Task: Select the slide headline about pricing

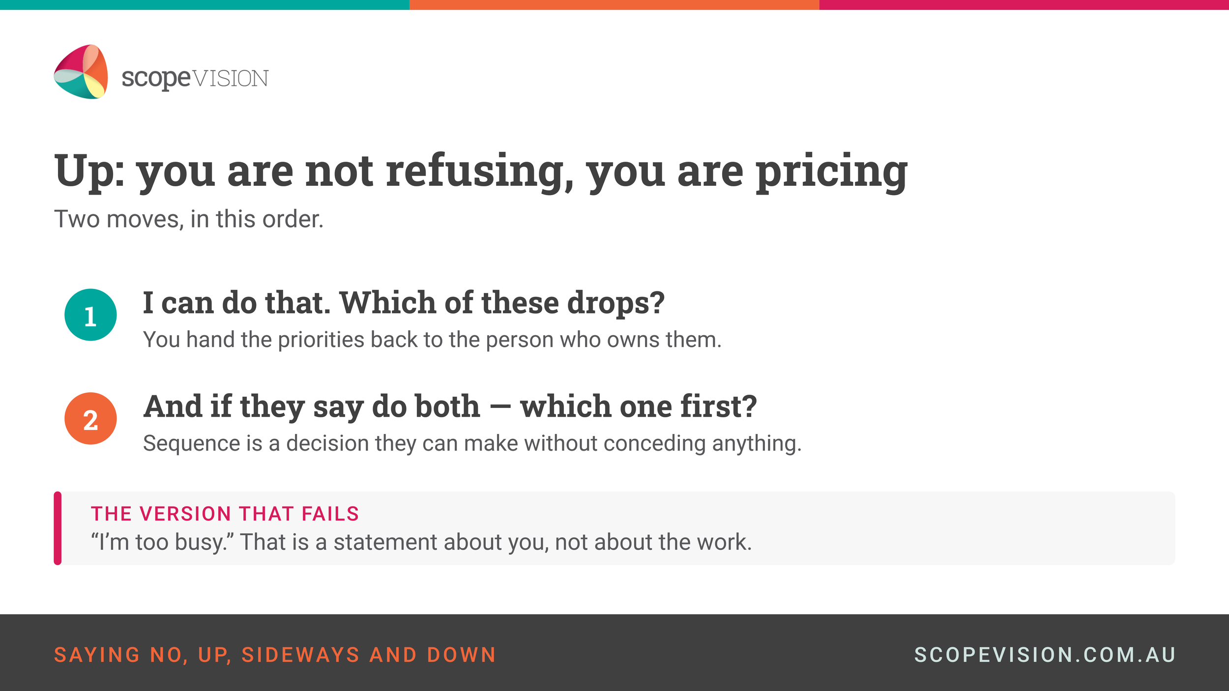Action: pyautogui.click(x=481, y=171)
